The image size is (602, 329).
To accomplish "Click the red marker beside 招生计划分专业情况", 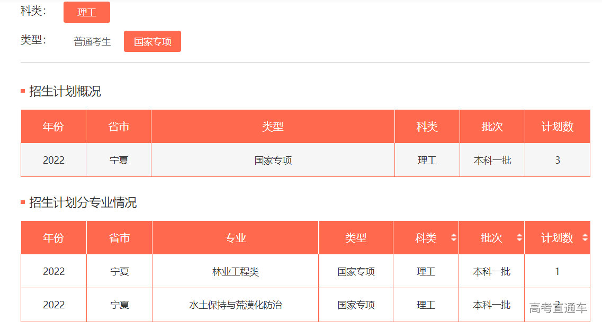I will tap(21, 202).
